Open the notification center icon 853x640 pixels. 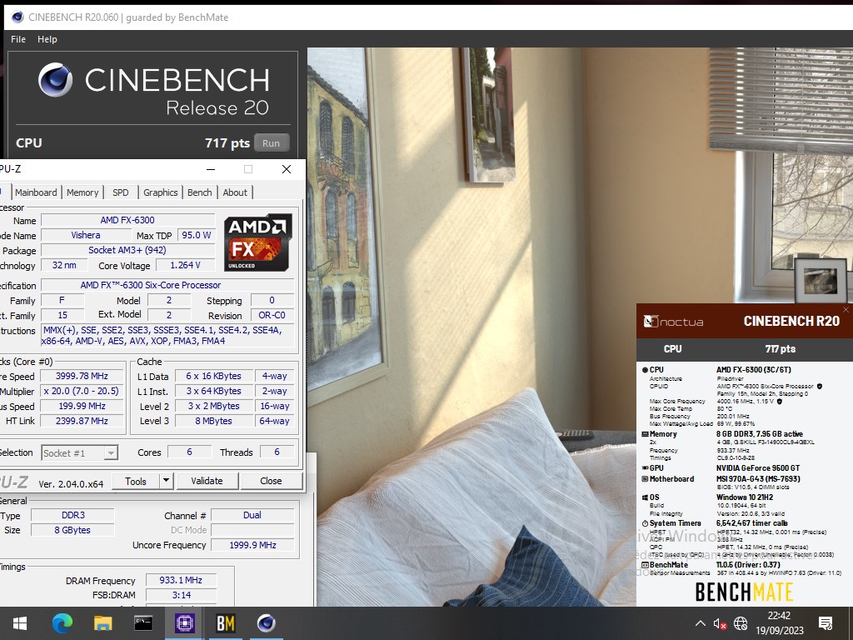coord(826,623)
